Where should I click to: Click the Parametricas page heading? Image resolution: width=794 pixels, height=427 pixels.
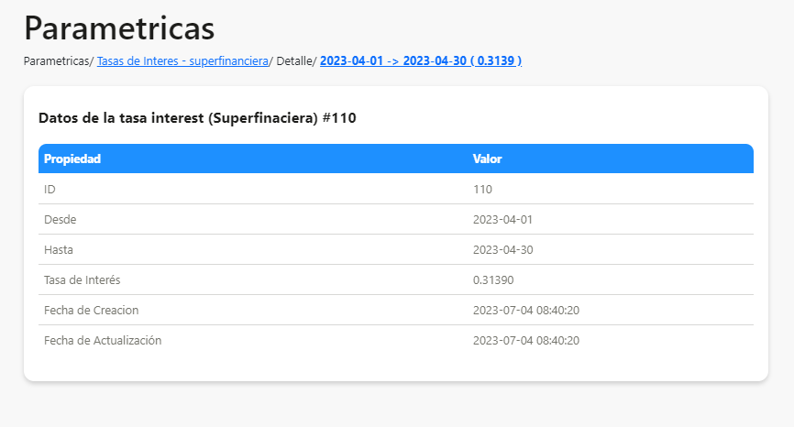point(119,27)
